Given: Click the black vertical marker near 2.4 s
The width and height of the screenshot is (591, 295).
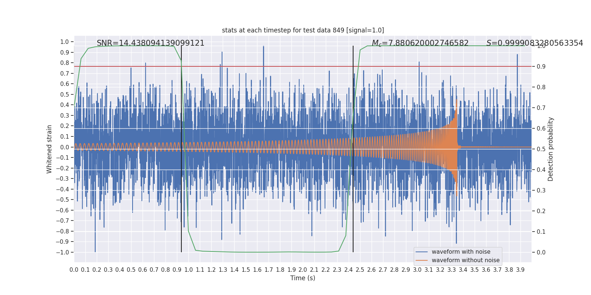Looking at the screenshot, I should tap(353, 149).
